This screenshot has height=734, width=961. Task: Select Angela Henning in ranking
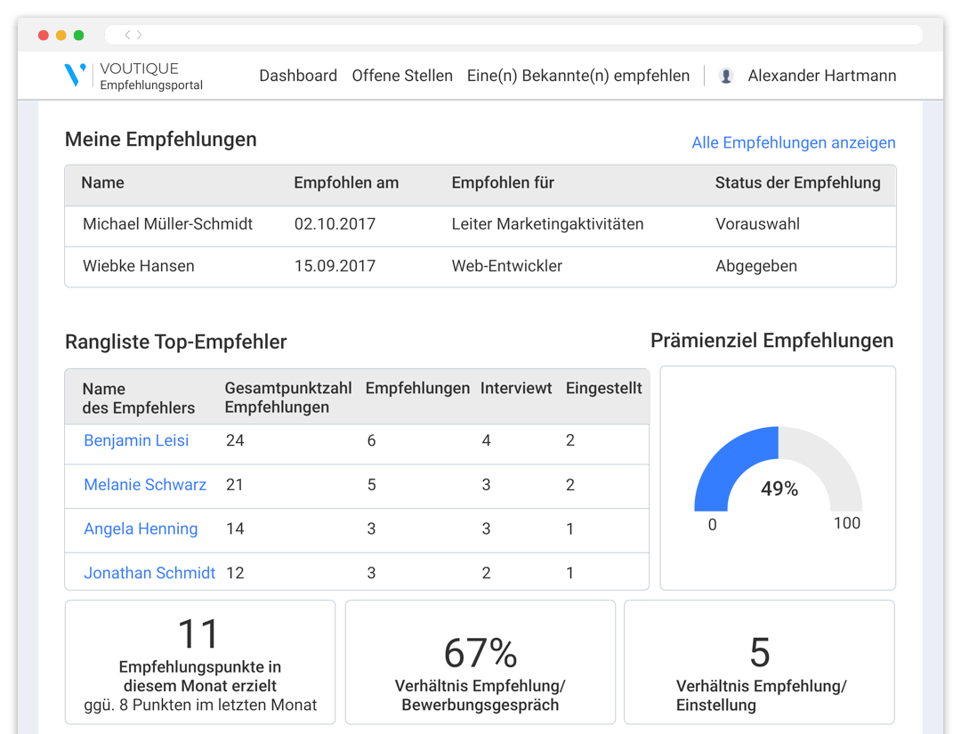pos(141,528)
